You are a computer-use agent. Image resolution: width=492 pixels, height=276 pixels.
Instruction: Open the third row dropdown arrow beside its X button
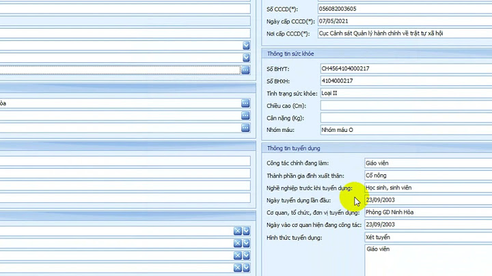pos(246,256)
